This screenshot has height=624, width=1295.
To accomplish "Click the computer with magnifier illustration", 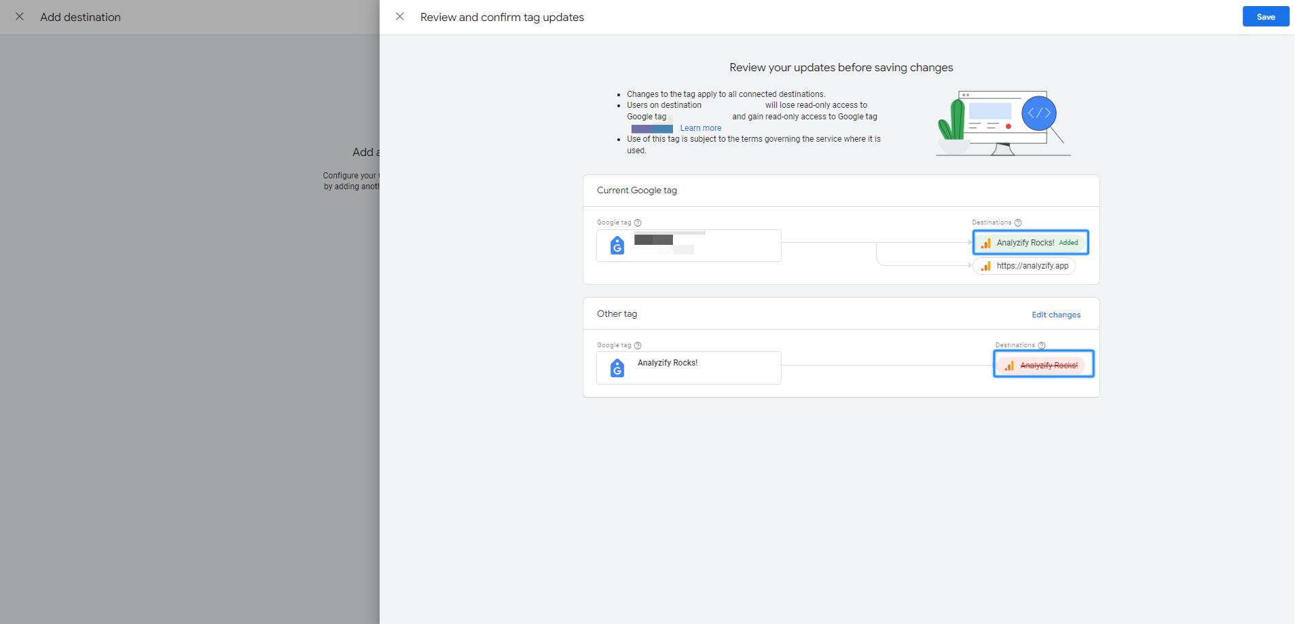I will (1003, 123).
